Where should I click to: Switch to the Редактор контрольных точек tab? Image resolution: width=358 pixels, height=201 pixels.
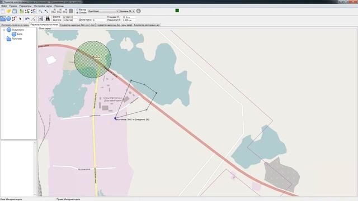click(x=45, y=25)
